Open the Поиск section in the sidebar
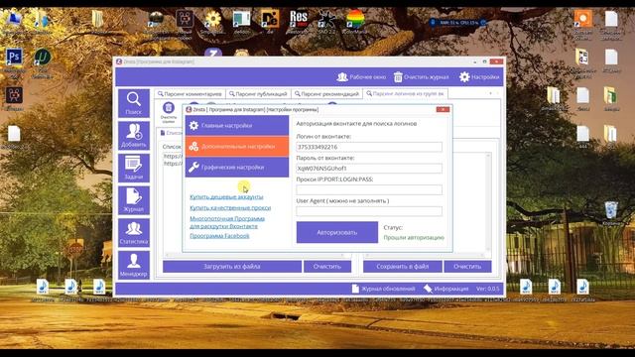This screenshot has width=635, height=357. pyautogui.click(x=134, y=103)
